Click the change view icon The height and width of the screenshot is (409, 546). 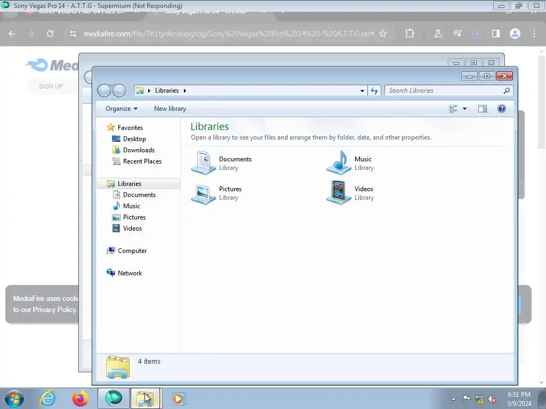(x=453, y=109)
